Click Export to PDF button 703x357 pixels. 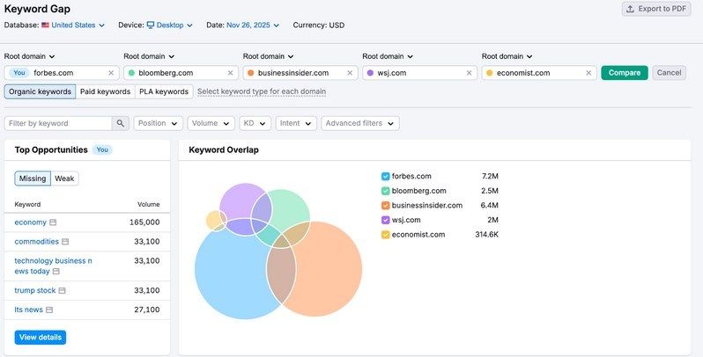point(656,9)
